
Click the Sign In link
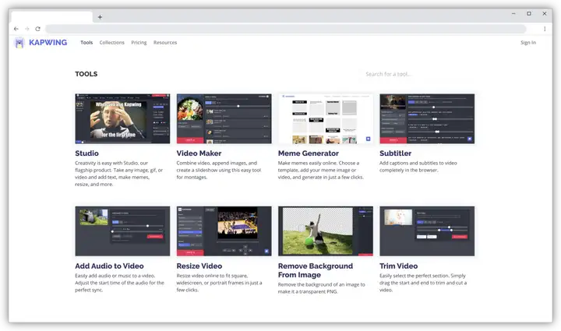pos(528,43)
